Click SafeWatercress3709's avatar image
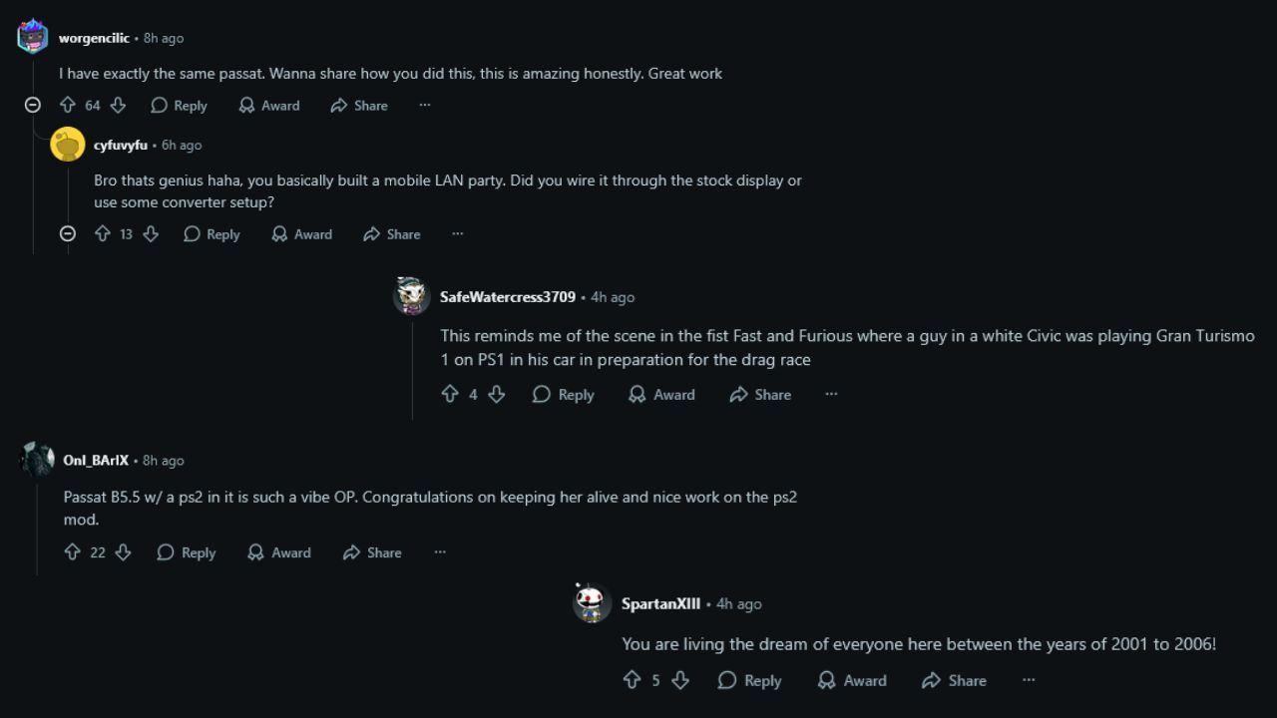1277x718 pixels. point(412,296)
